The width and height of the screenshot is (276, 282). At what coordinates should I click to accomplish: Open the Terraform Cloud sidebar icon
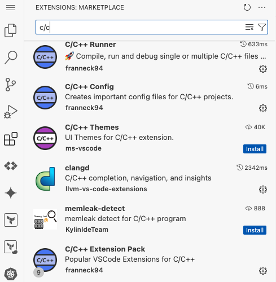click(11, 247)
